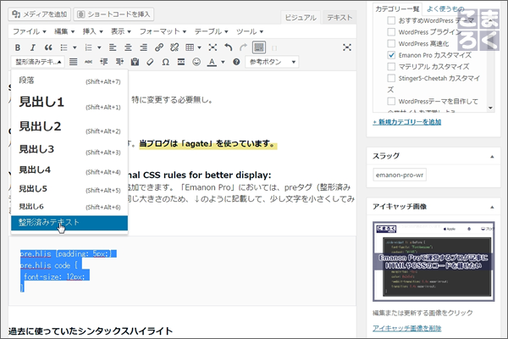508x339 pixels.
Task: Apply numbered list
Action: pyautogui.click(x=88, y=47)
